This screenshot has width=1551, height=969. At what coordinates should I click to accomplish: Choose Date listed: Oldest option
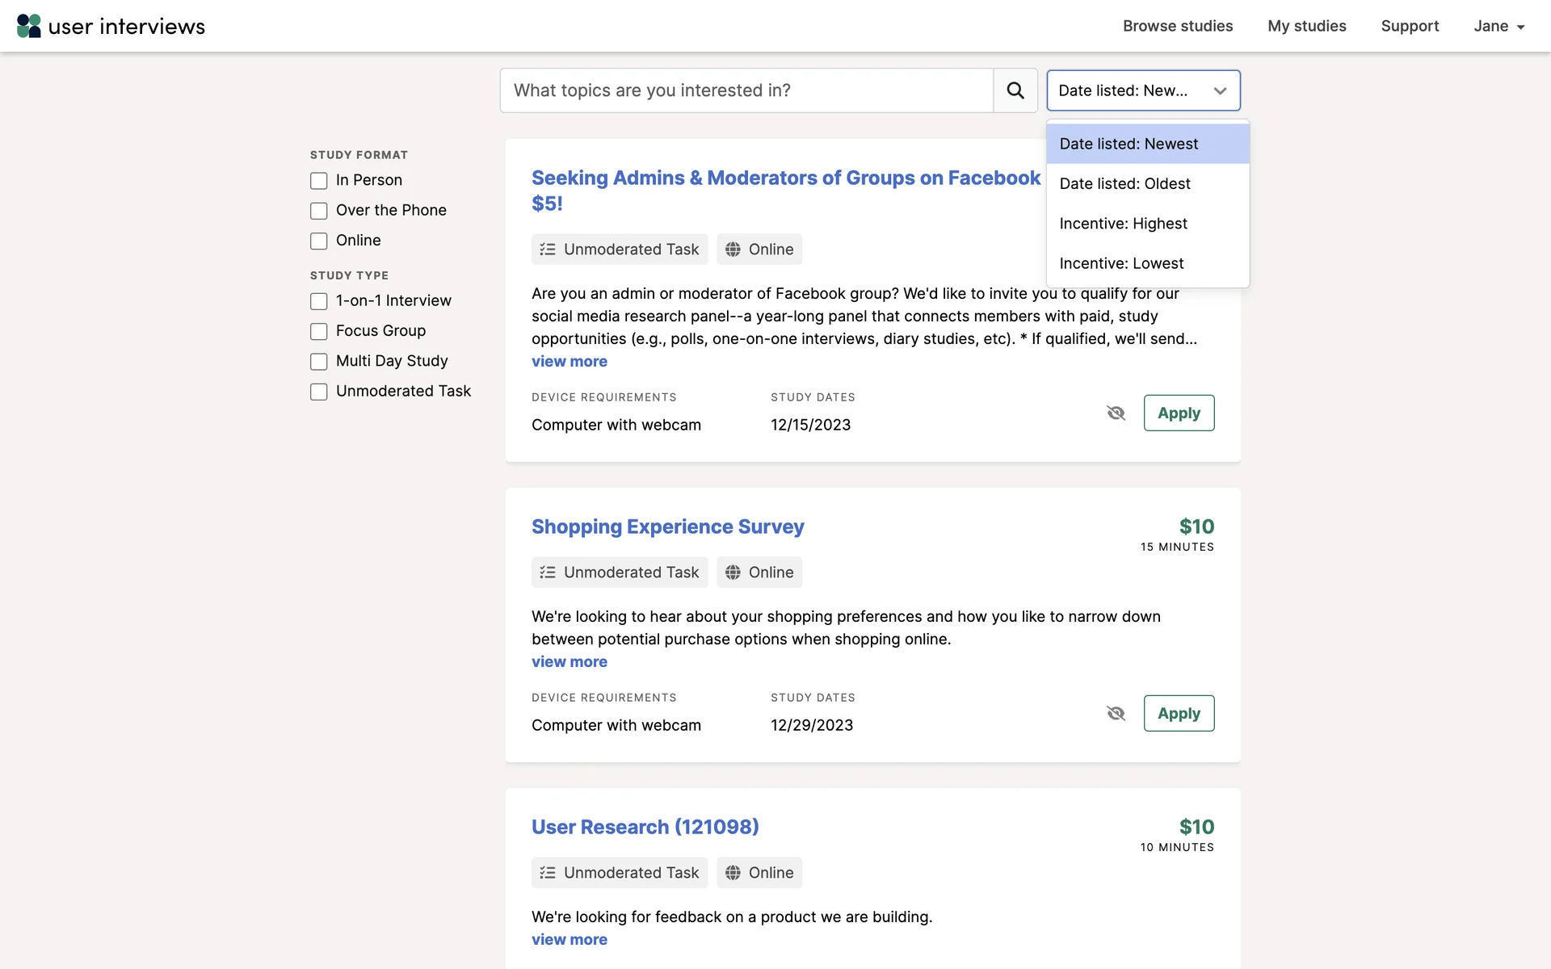coord(1124,184)
